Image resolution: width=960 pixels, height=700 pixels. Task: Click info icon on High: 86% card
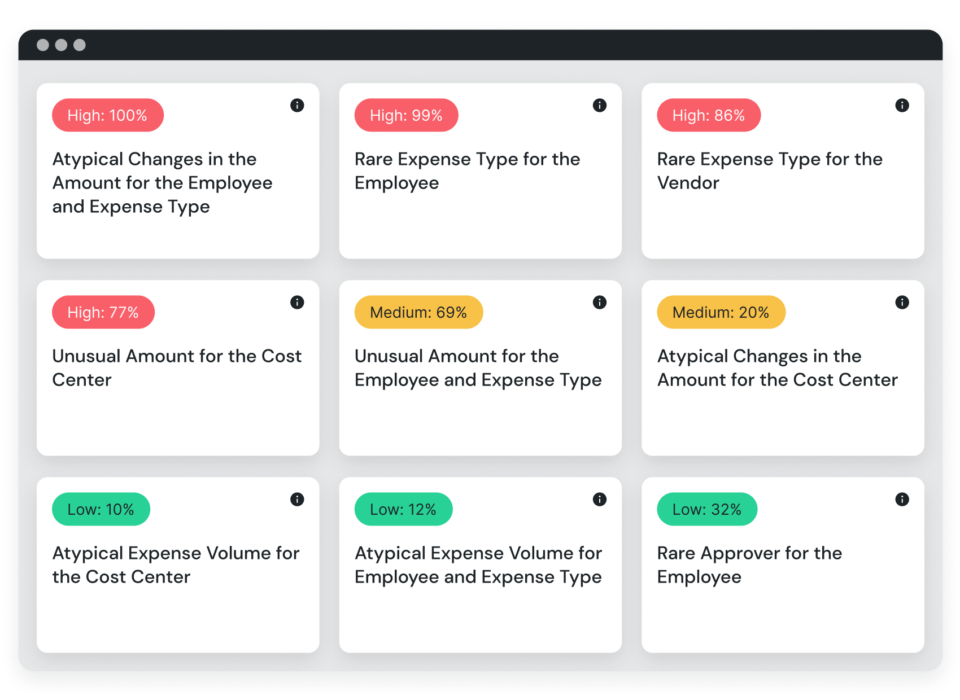click(902, 105)
